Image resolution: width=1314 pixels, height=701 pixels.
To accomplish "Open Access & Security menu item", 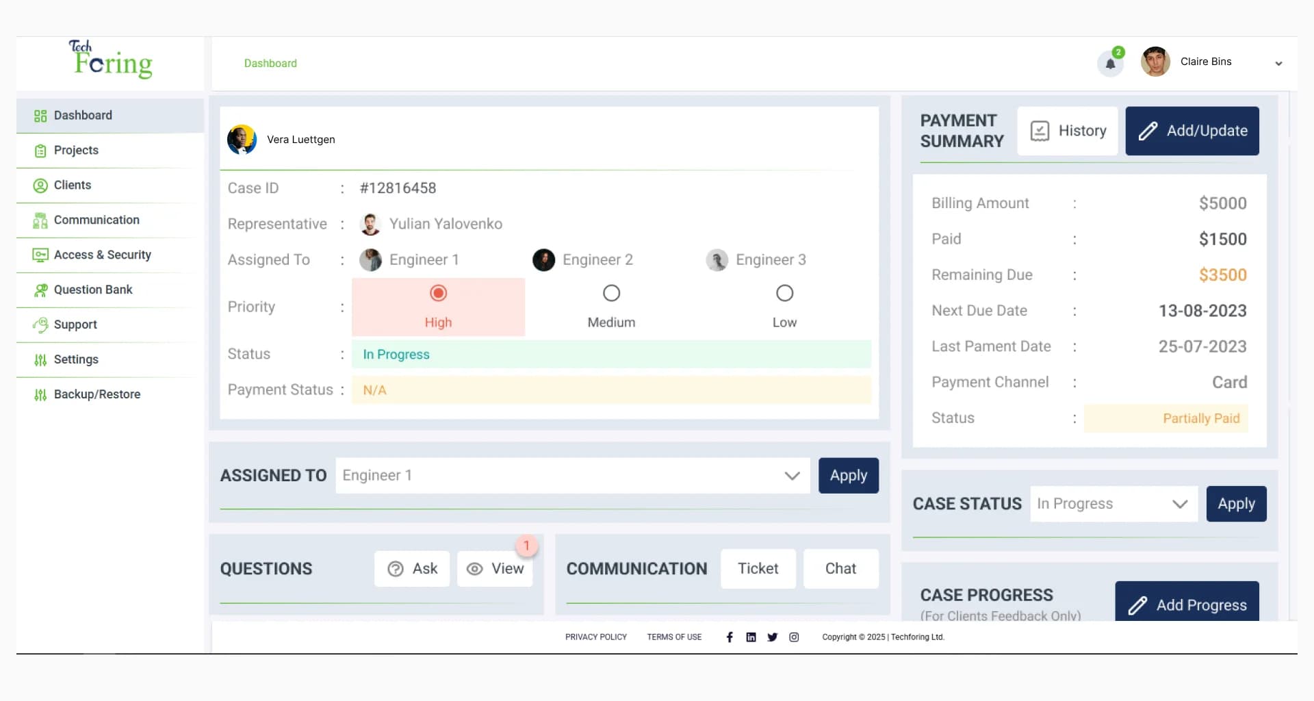I will [110, 255].
